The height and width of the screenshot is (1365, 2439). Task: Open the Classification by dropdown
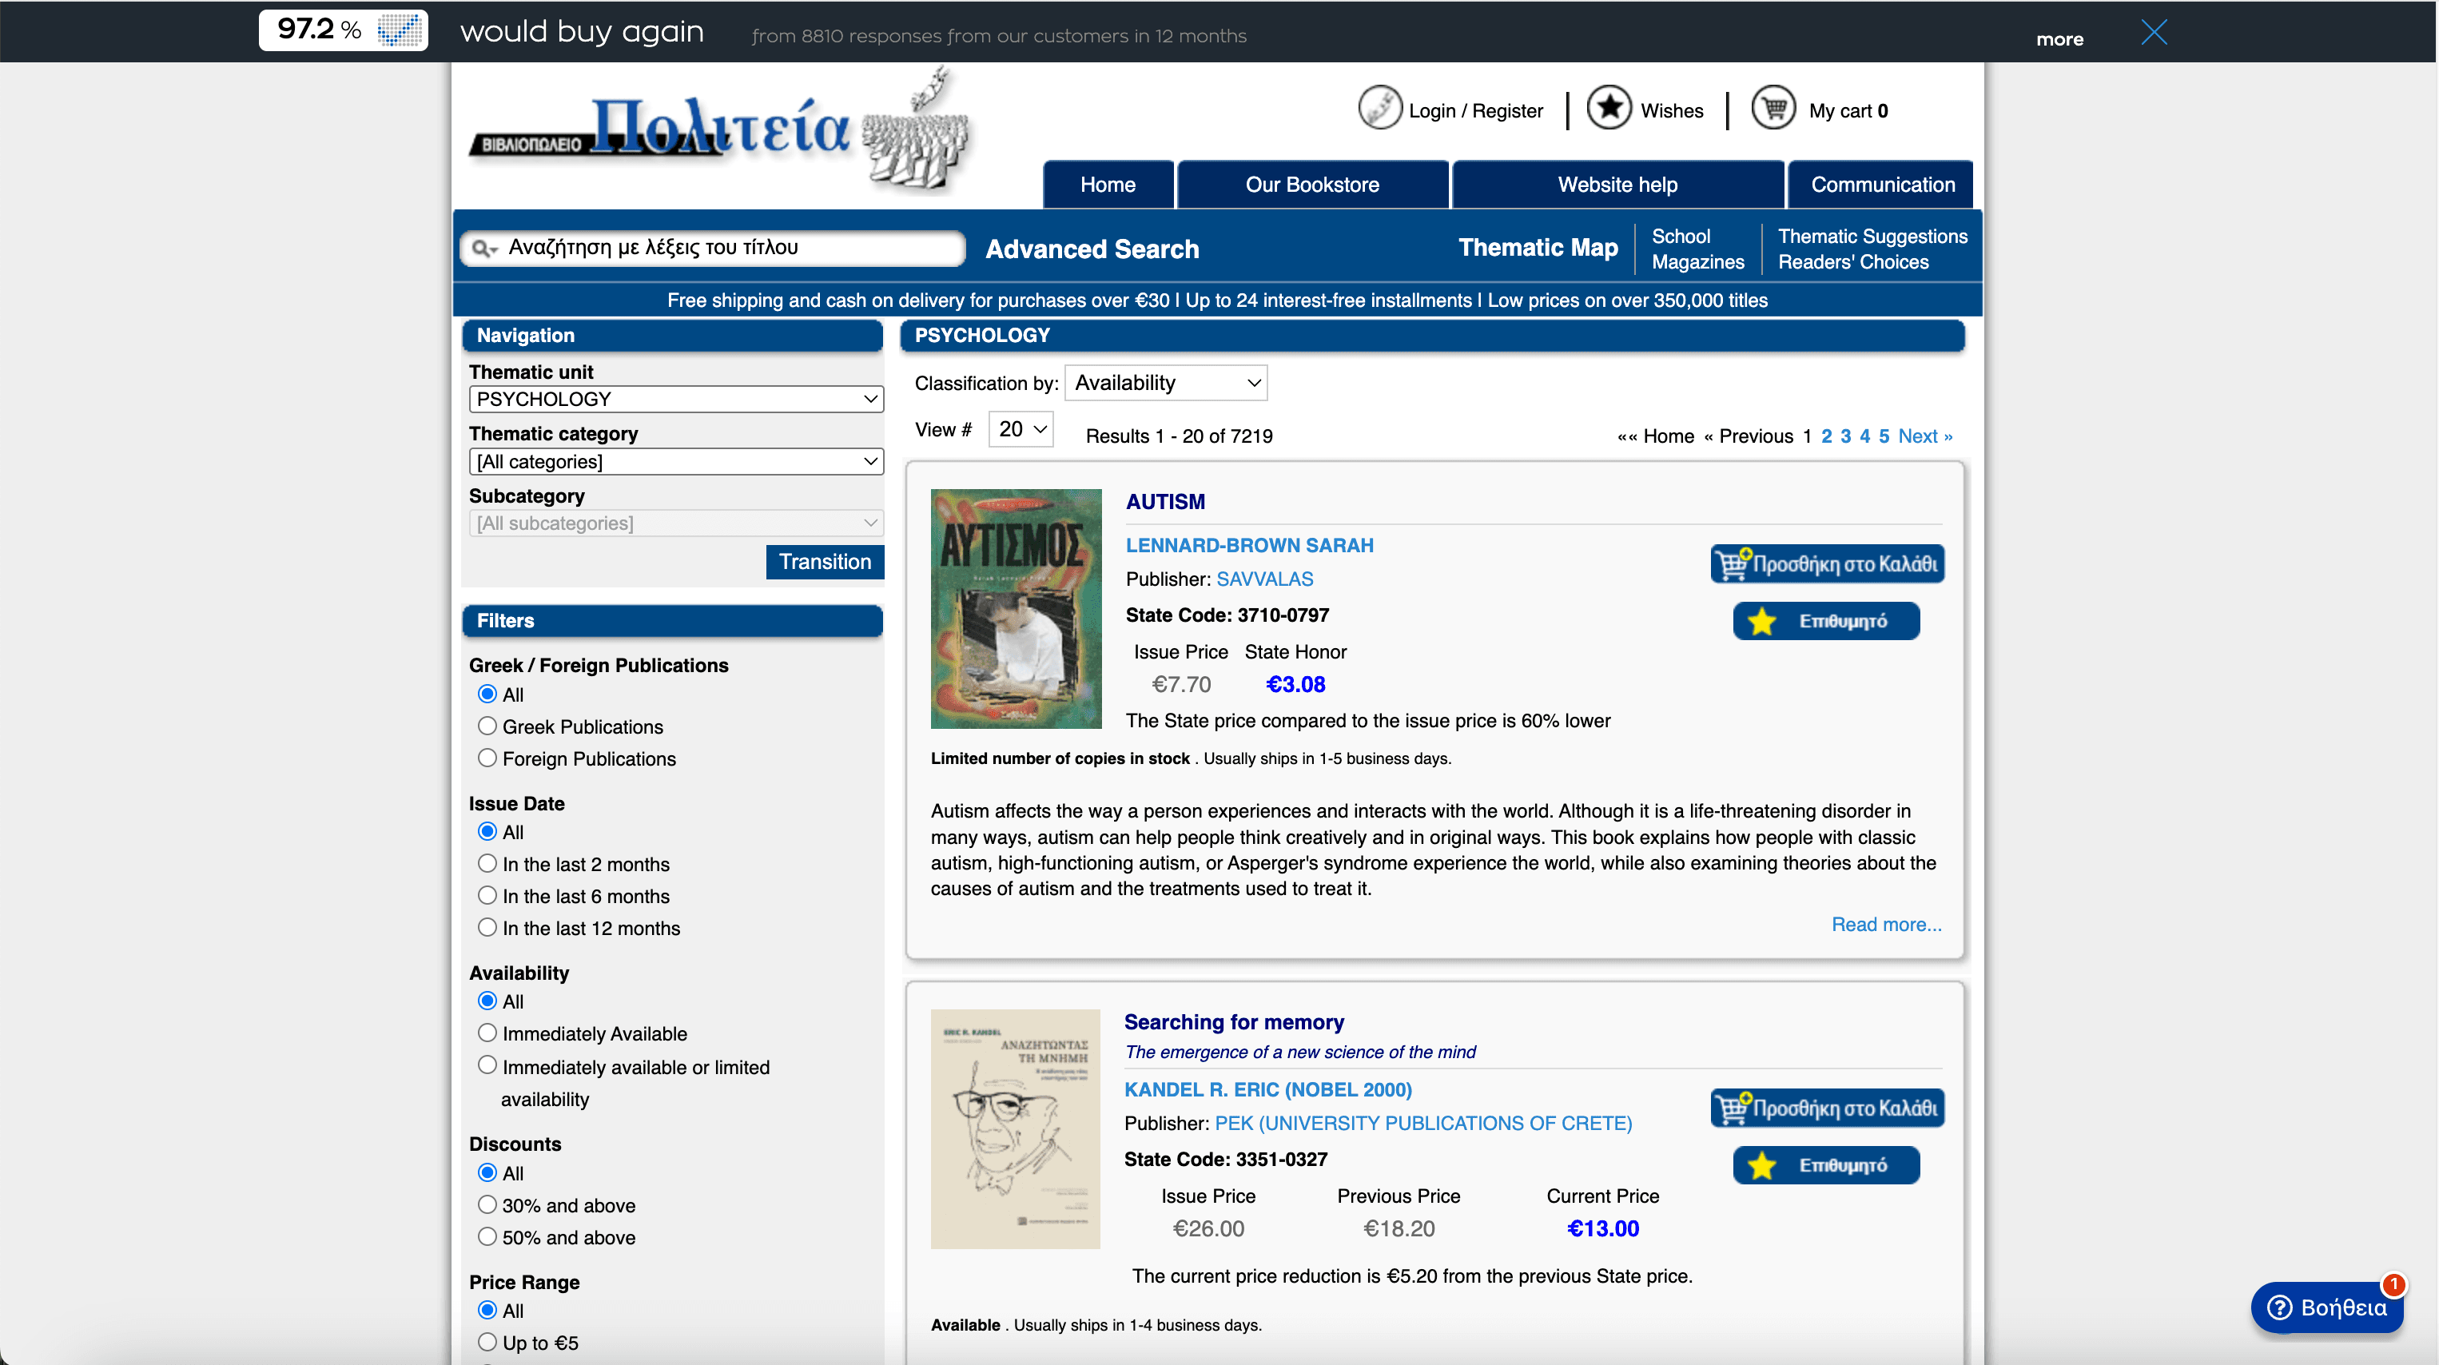(1165, 384)
